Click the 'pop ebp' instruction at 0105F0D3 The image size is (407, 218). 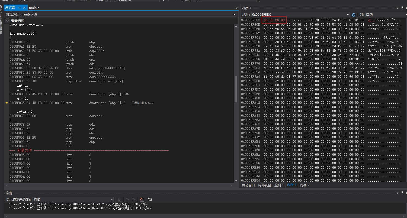pos(52,142)
